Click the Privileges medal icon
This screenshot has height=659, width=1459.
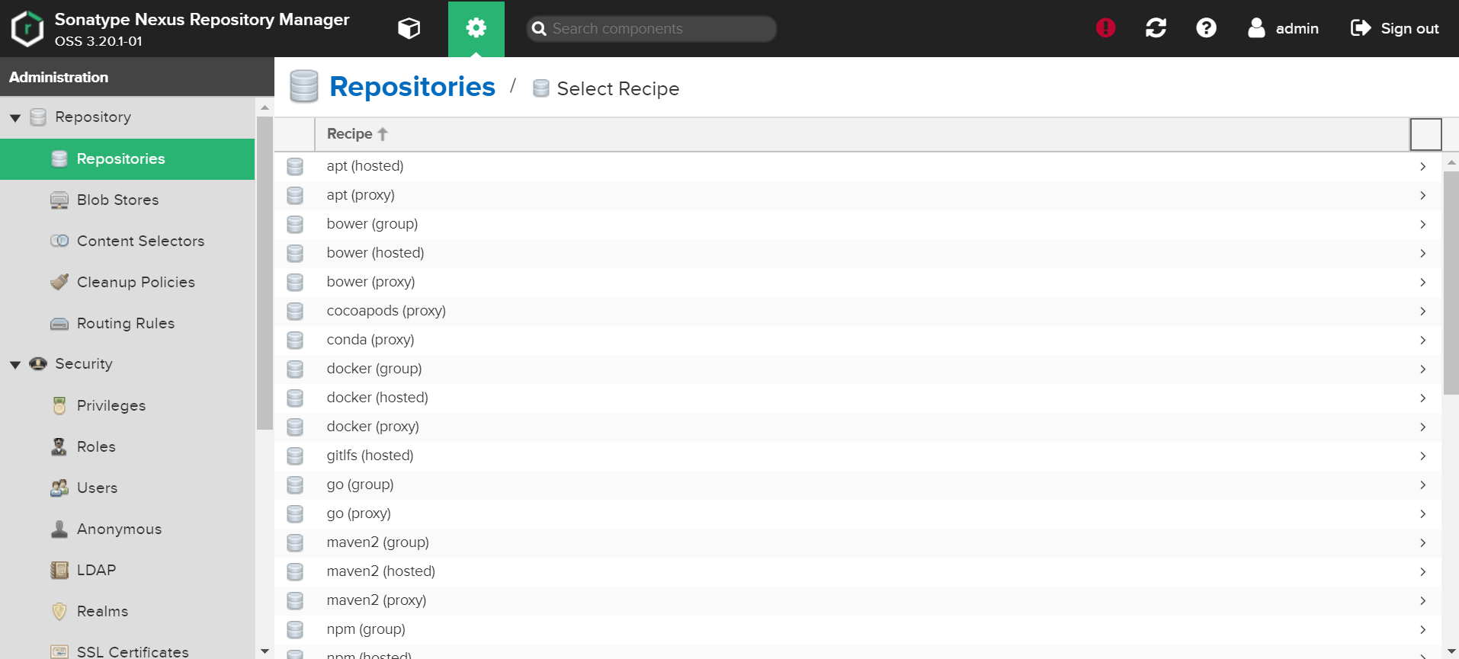click(x=59, y=405)
